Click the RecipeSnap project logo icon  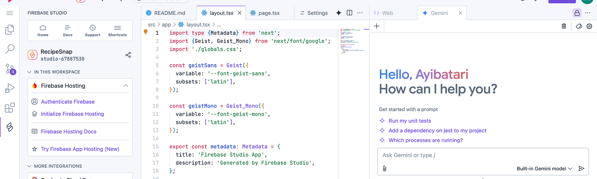pos(32,55)
